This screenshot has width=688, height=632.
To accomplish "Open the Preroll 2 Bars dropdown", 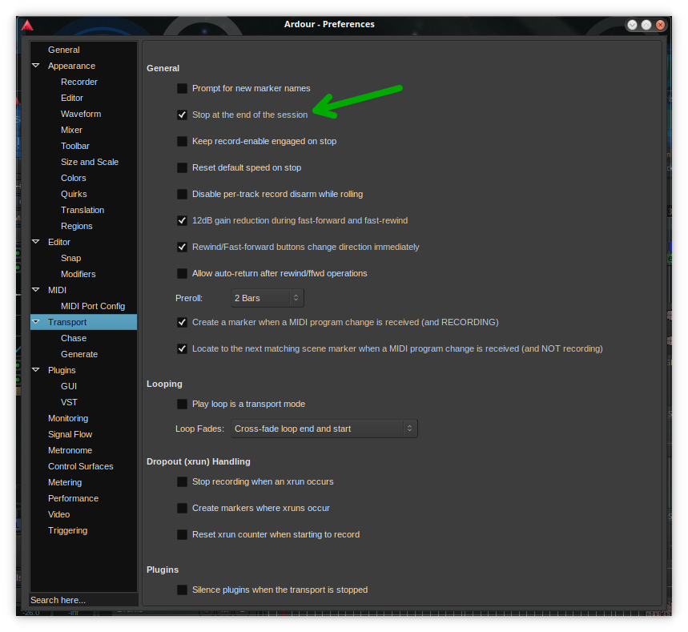I will [267, 298].
